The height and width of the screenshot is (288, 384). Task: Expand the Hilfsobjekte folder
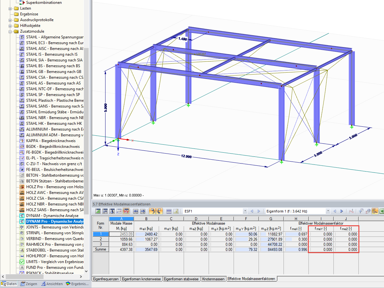click(x=10, y=26)
